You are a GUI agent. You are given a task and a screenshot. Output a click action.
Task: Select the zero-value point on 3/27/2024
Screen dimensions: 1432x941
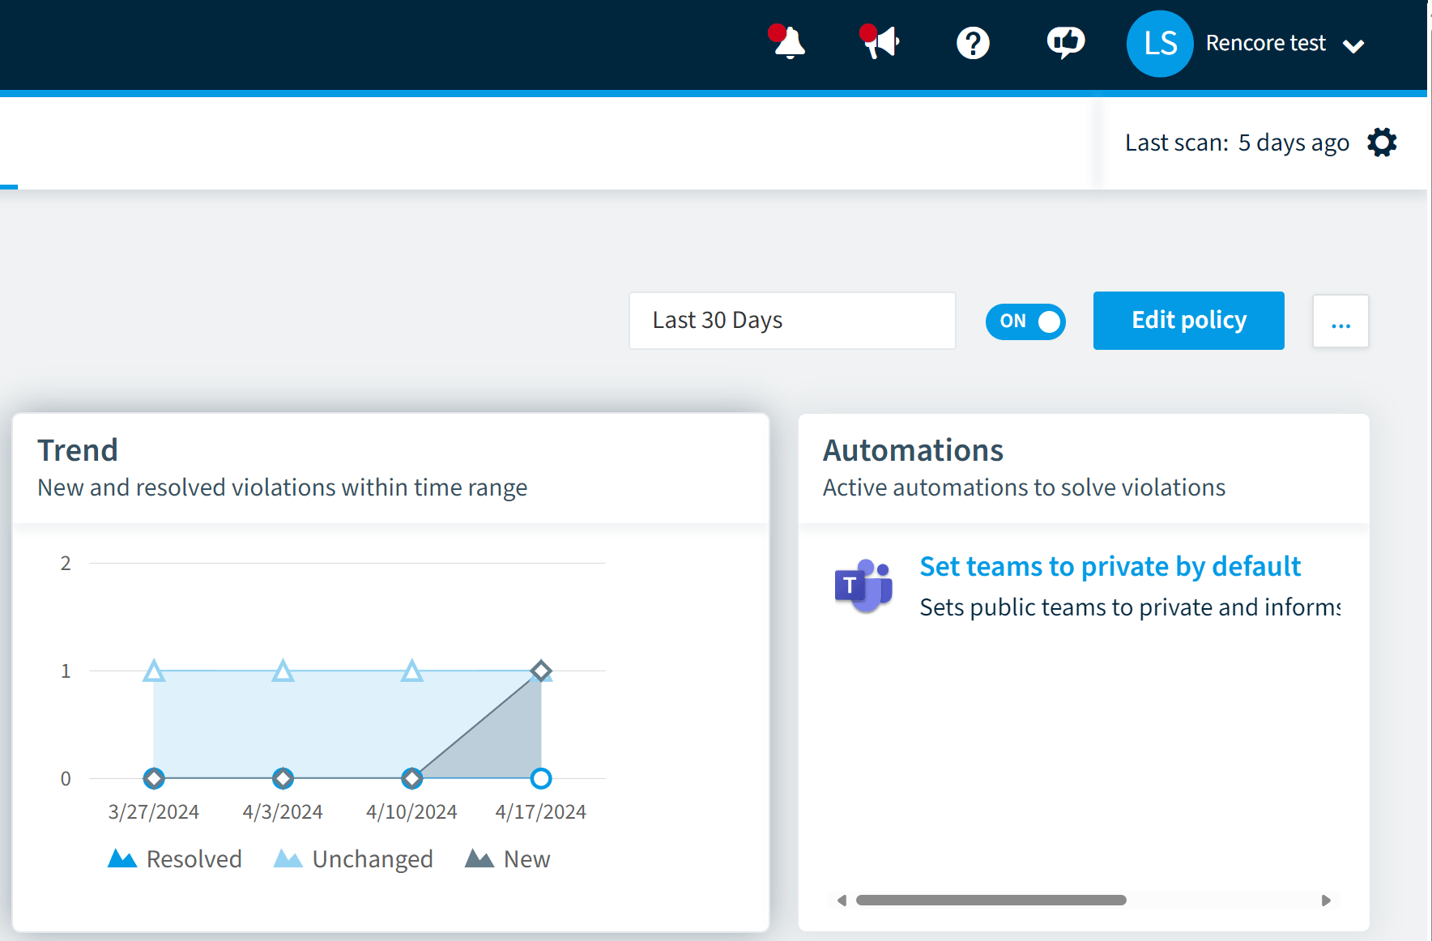click(x=154, y=778)
